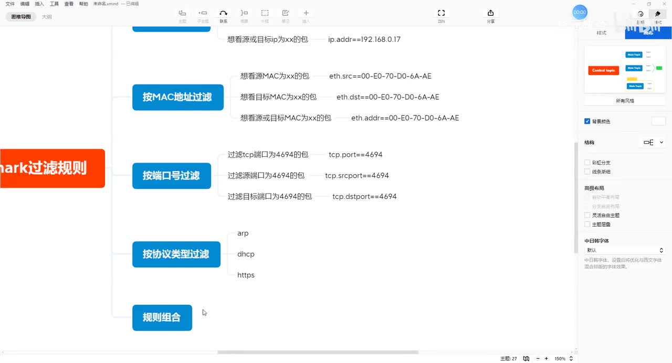
Task: Select the tcp.dstport==4694 topic
Action: [364, 197]
